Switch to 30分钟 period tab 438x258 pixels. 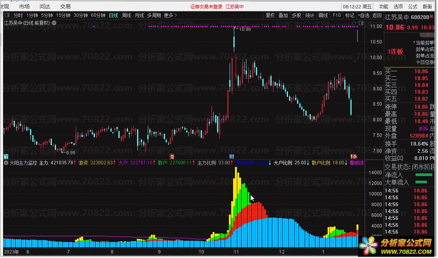[x=81, y=15]
